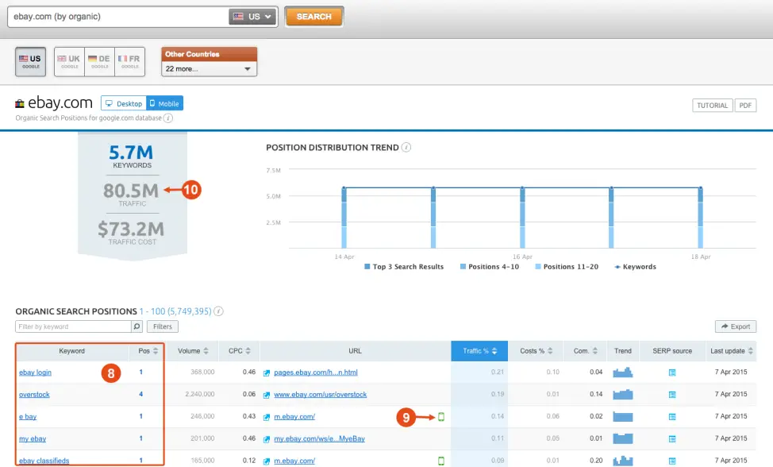Click green mobile icon in e bay row

coord(441,417)
